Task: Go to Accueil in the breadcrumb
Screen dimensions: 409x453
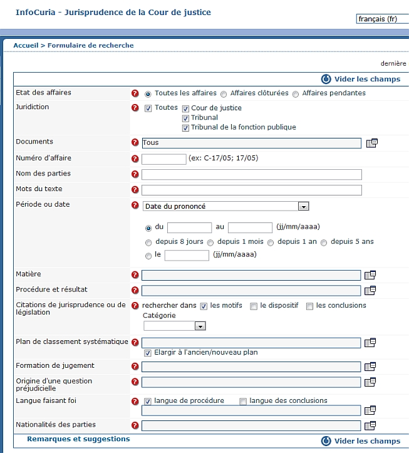Action: pos(26,45)
